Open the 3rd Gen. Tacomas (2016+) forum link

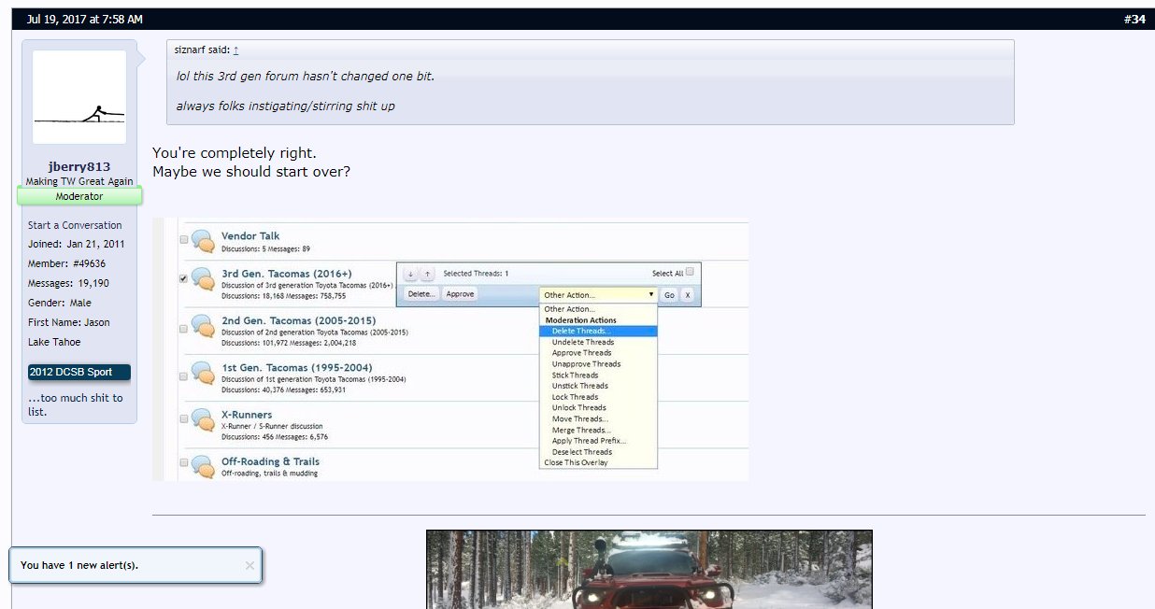(287, 274)
